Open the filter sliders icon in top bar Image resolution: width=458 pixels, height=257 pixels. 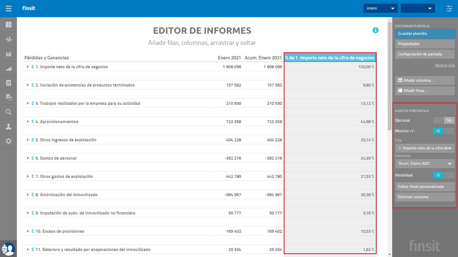click(449, 8)
